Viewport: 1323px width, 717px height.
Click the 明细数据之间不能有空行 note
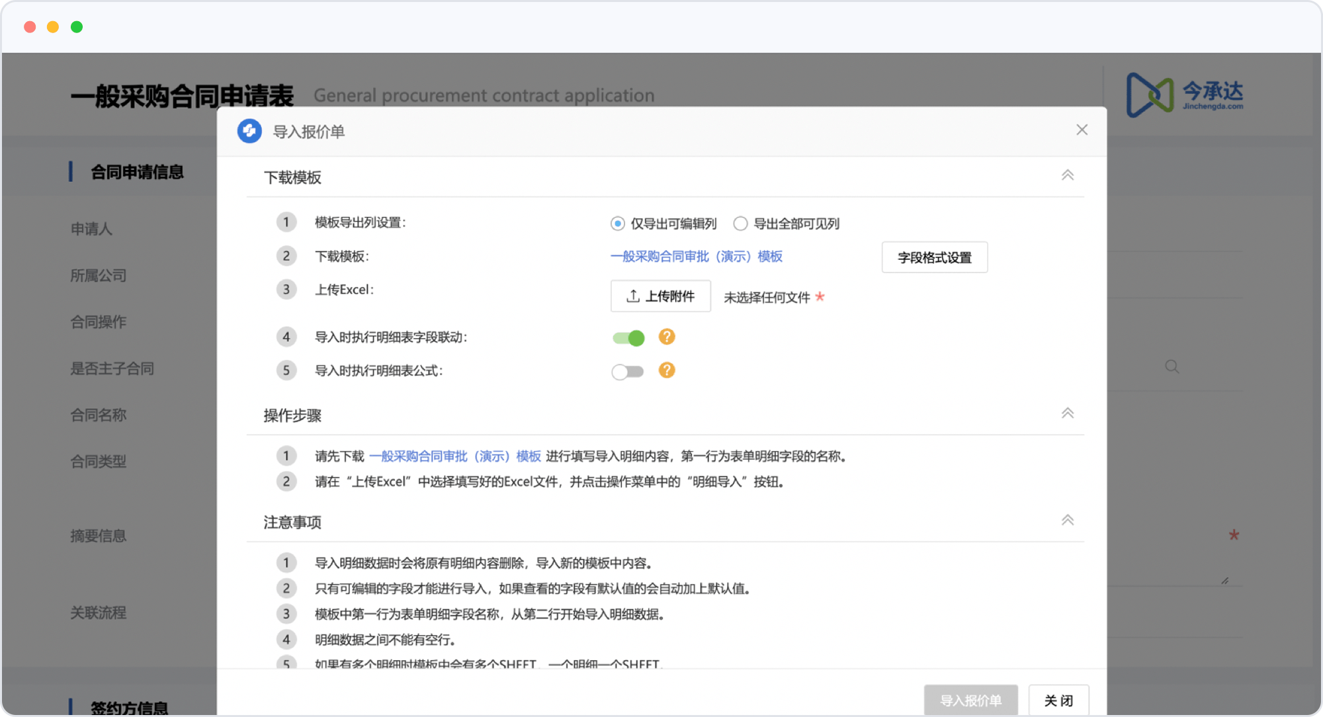click(385, 640)
